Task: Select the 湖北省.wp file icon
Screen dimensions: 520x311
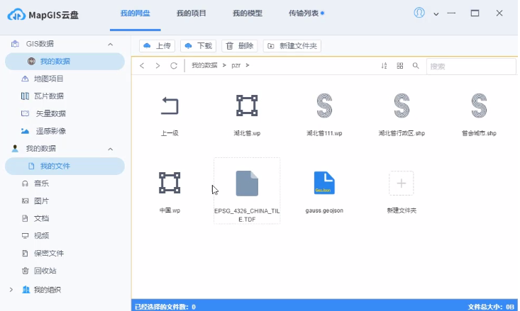Action: [x=247, y=106]
